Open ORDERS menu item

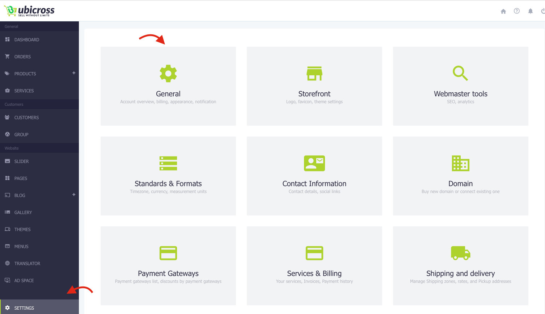(x=22, y=57)
